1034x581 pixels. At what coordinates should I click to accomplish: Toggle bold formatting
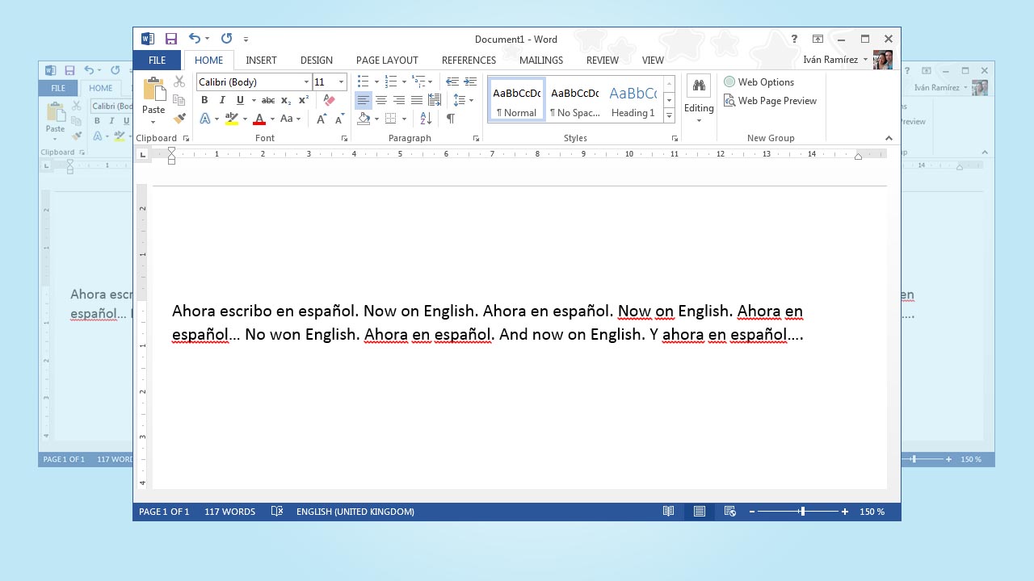coord(204,100)
